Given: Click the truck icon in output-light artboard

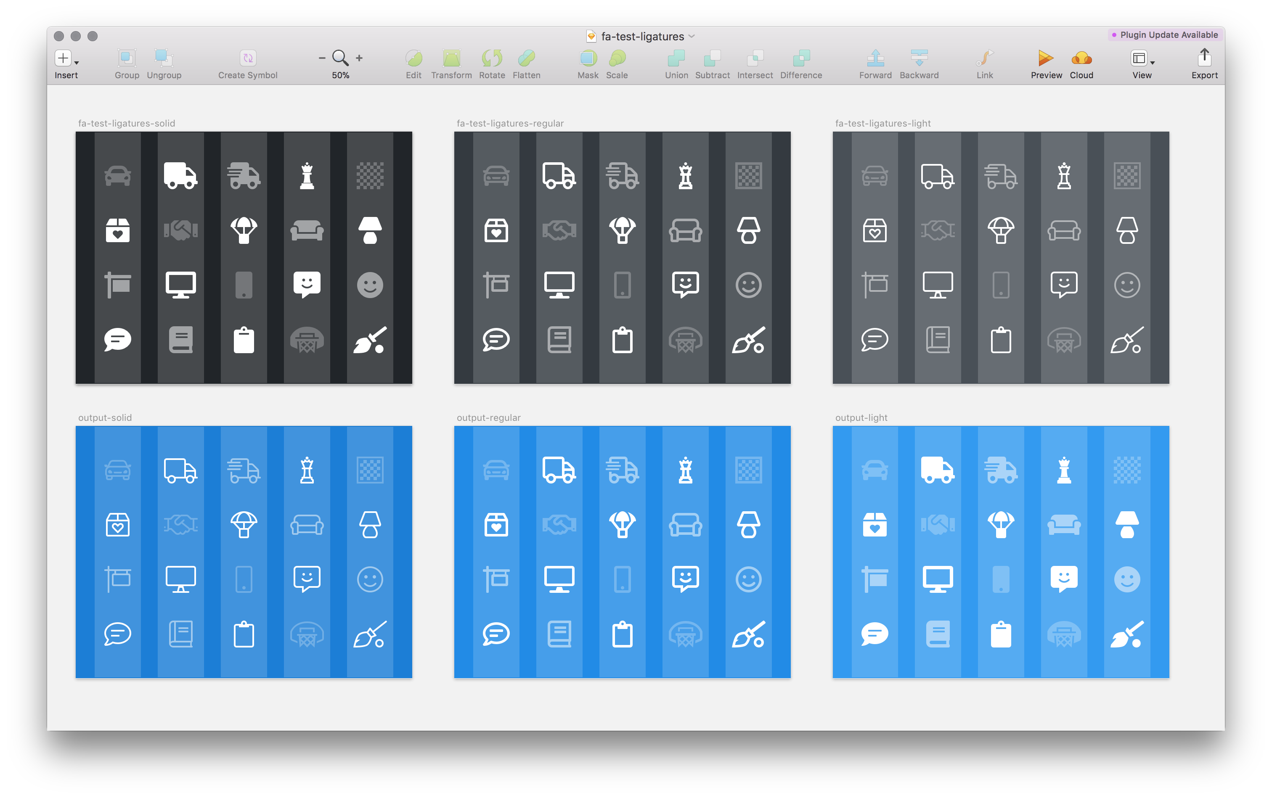Looking at the screenshot, I should [x=937, y=470].
